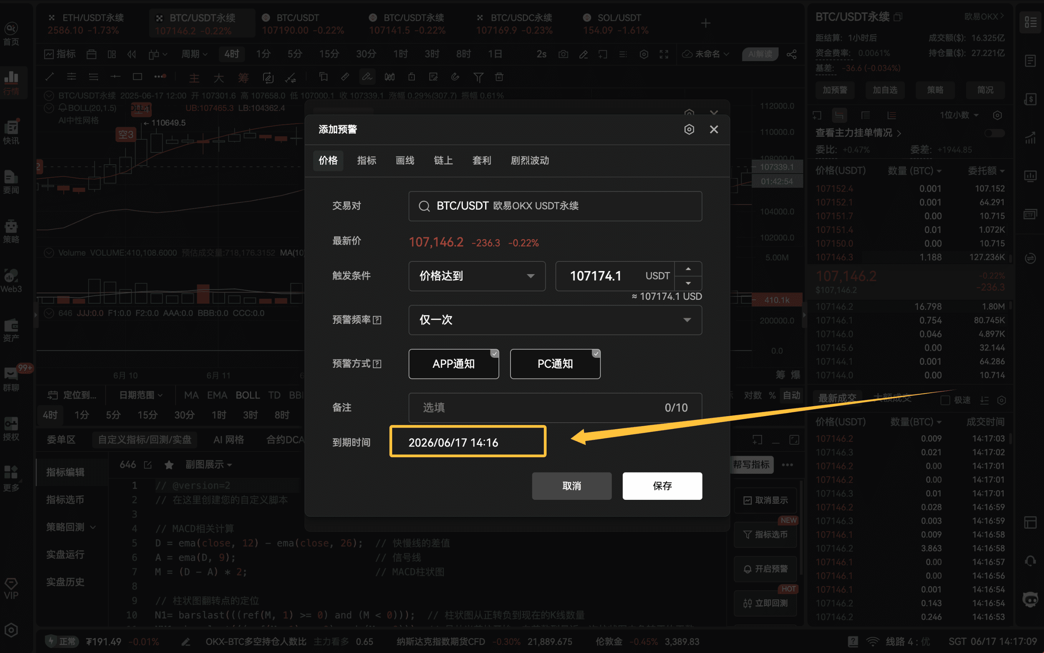Share the chart via share icon
The width and height of the screenshot is (1044, 653).
tap(792, 54)
